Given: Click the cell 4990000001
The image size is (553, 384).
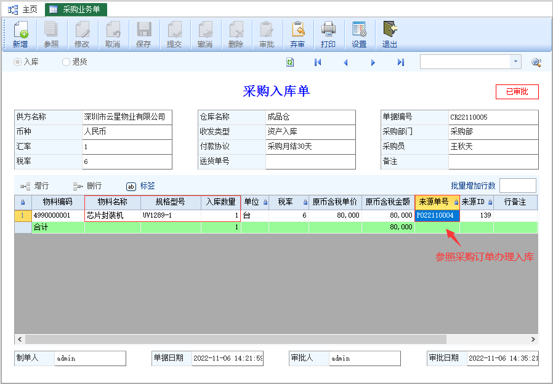Looking at the screenshot, I should [x=58, y=215].
